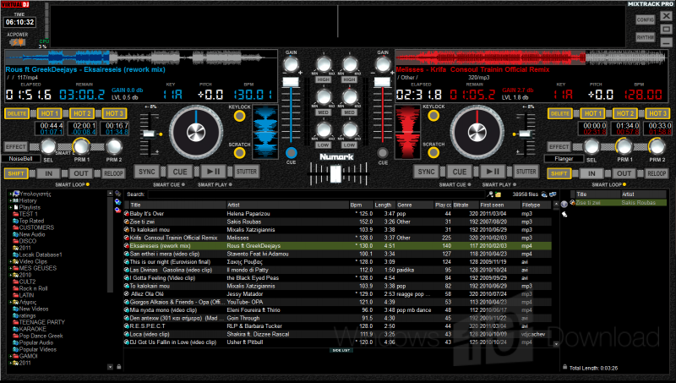Viewport: 676px width, 383px height.
Task: Select right deck HOT 2 cue
Action: click(624, 113)
